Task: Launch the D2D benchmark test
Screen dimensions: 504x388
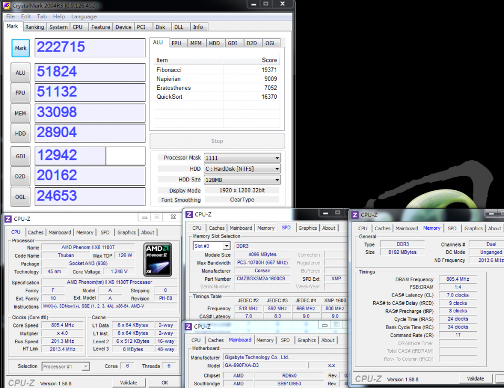Action: 20,175
